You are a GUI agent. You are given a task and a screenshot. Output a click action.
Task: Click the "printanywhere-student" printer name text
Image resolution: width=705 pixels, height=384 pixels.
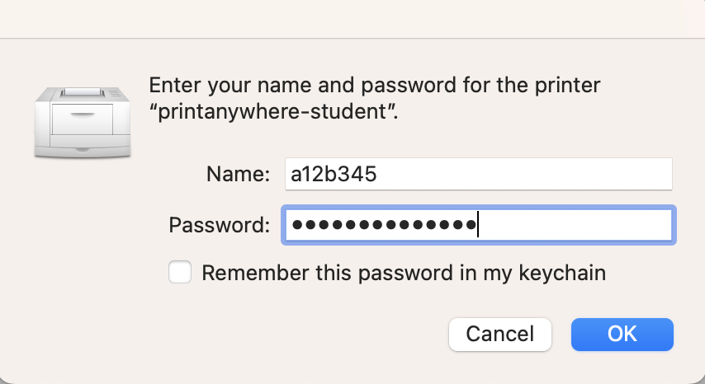(272, 113)
